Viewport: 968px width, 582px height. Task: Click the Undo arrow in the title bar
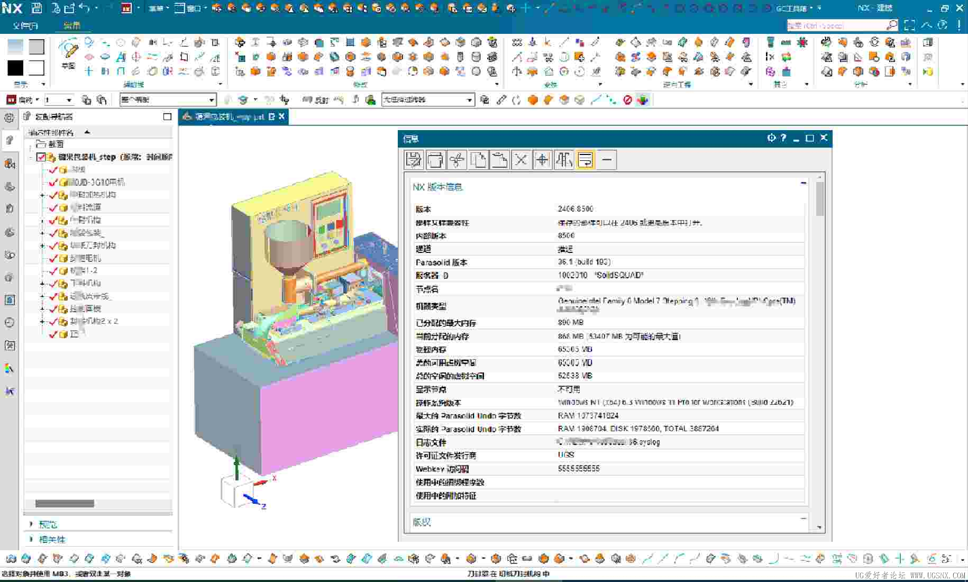[x=85, y=8]
